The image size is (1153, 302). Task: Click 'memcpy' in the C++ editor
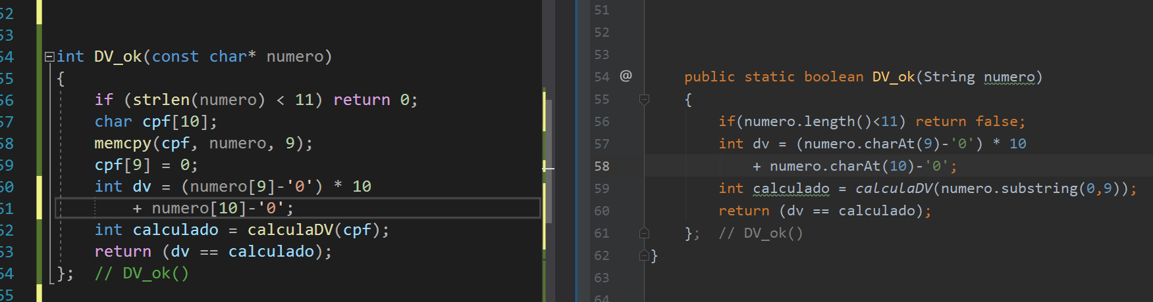[x=123, y=143]
